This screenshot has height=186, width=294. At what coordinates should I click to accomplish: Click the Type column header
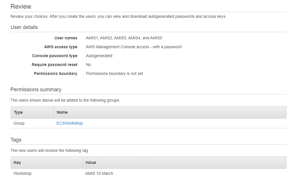pos(18,112)
